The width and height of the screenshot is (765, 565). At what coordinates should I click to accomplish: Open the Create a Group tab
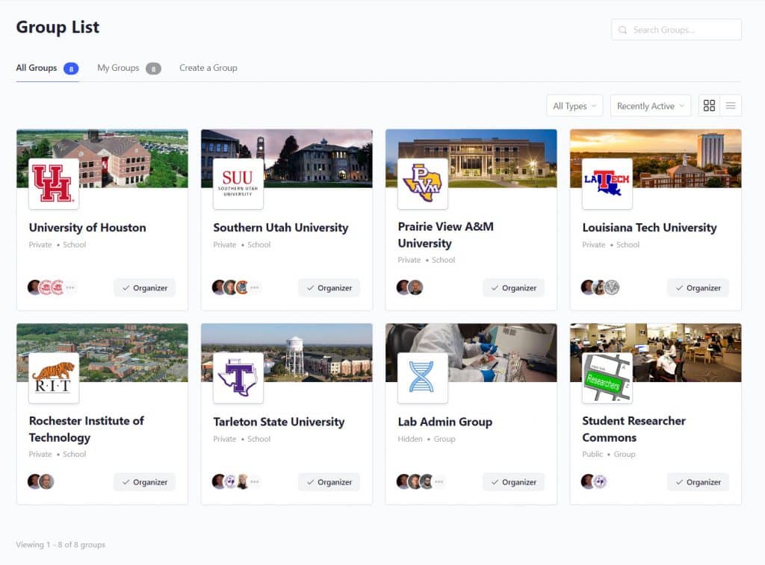[x=208, y=68]
